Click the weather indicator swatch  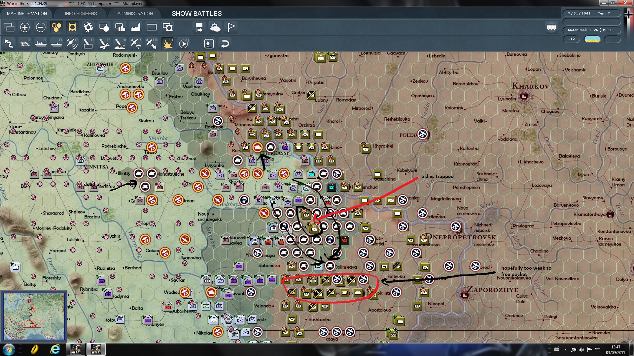pos(592,39)
